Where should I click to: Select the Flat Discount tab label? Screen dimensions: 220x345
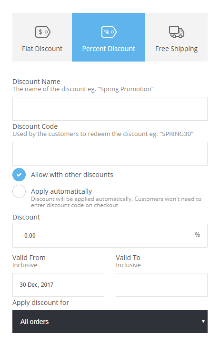(42, 49)
